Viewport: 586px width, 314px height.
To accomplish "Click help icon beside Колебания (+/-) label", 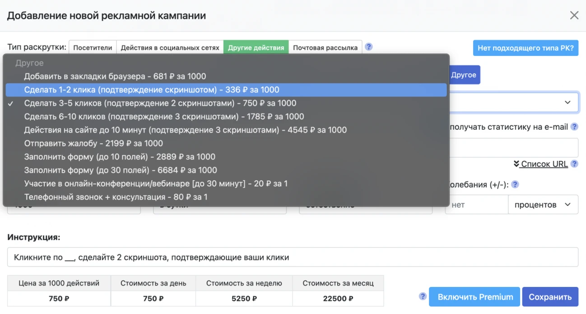I will [515, 184].
